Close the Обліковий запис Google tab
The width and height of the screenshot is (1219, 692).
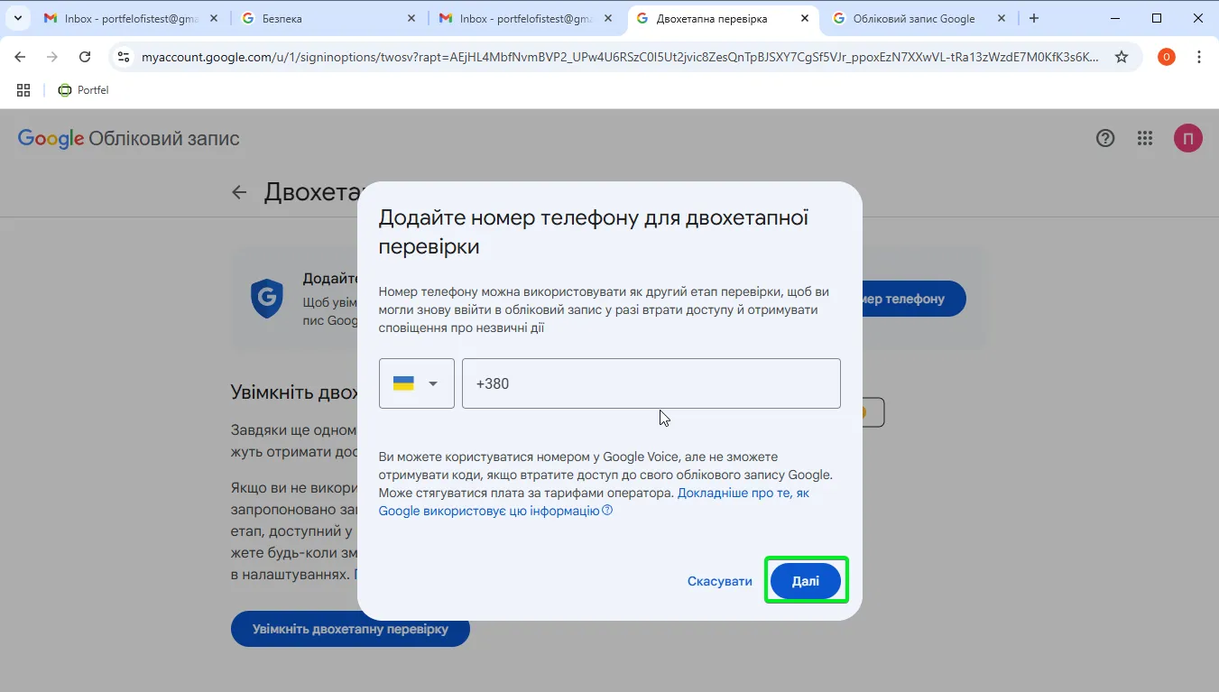click(1002, 18)
